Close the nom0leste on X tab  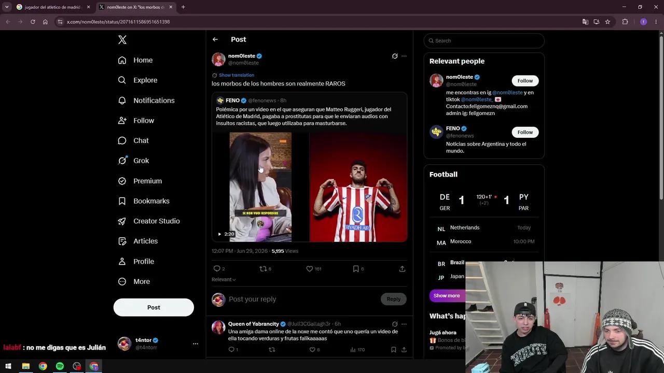click(171, 7)
